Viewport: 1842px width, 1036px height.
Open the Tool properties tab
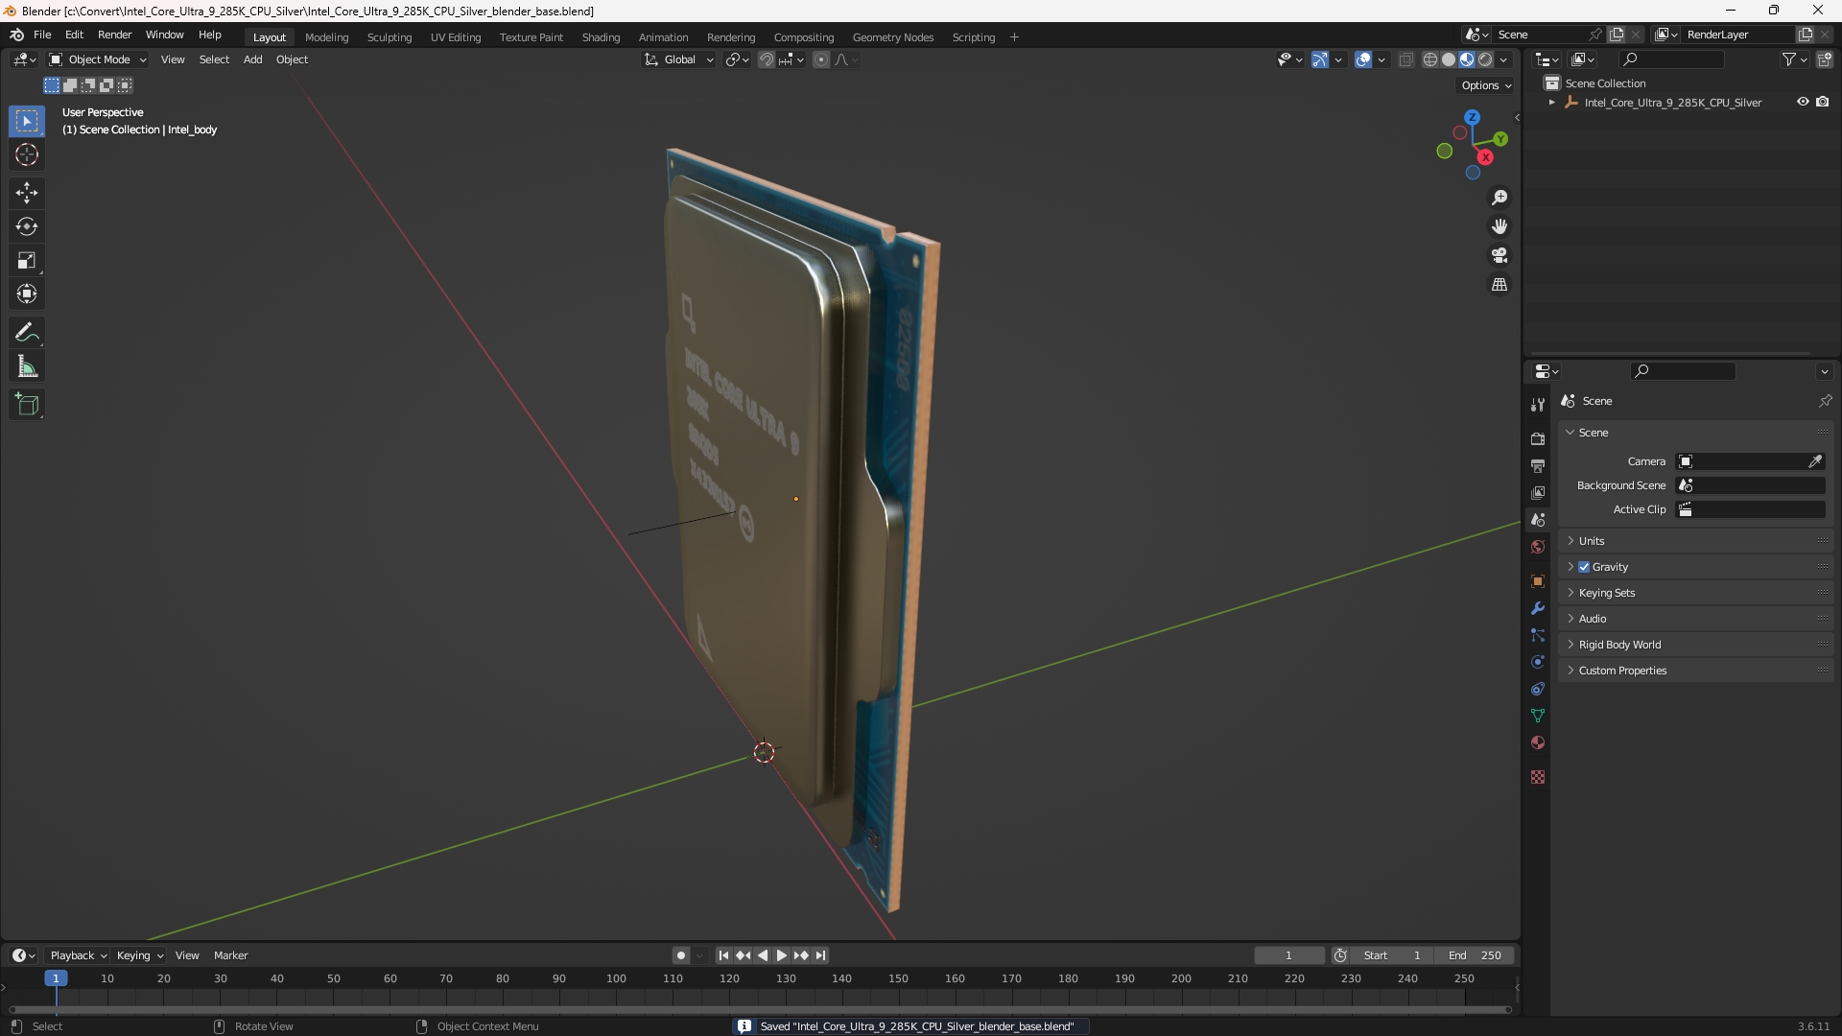(x=1538, y=405)
